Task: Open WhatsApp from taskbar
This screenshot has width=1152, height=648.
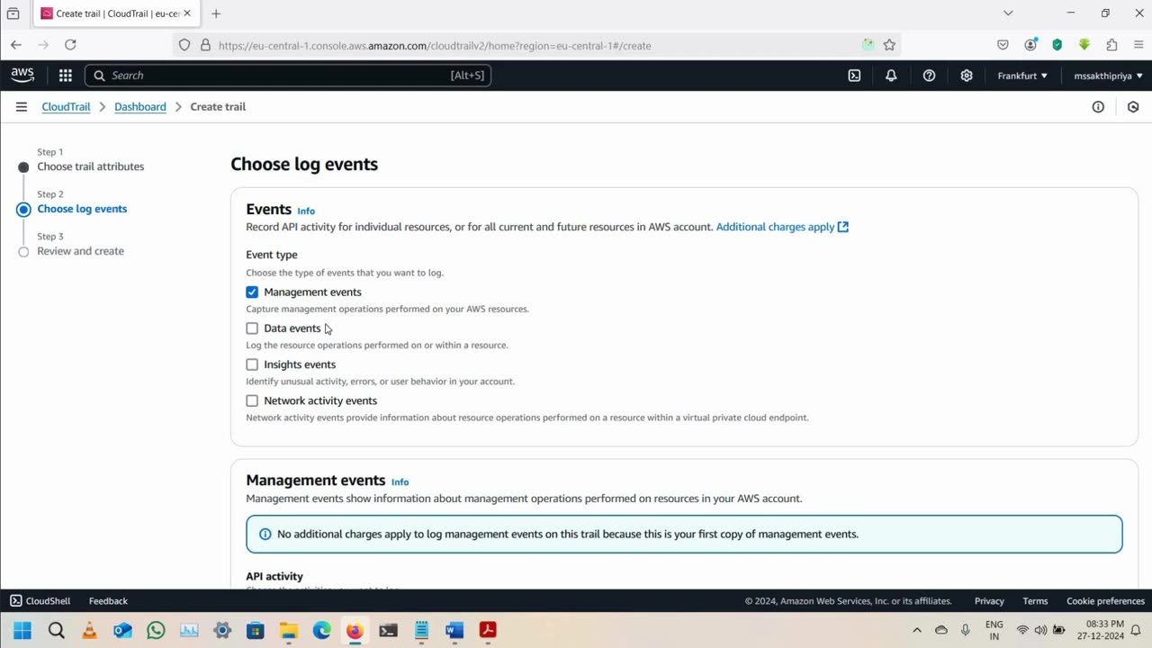Action: (156, 630)
